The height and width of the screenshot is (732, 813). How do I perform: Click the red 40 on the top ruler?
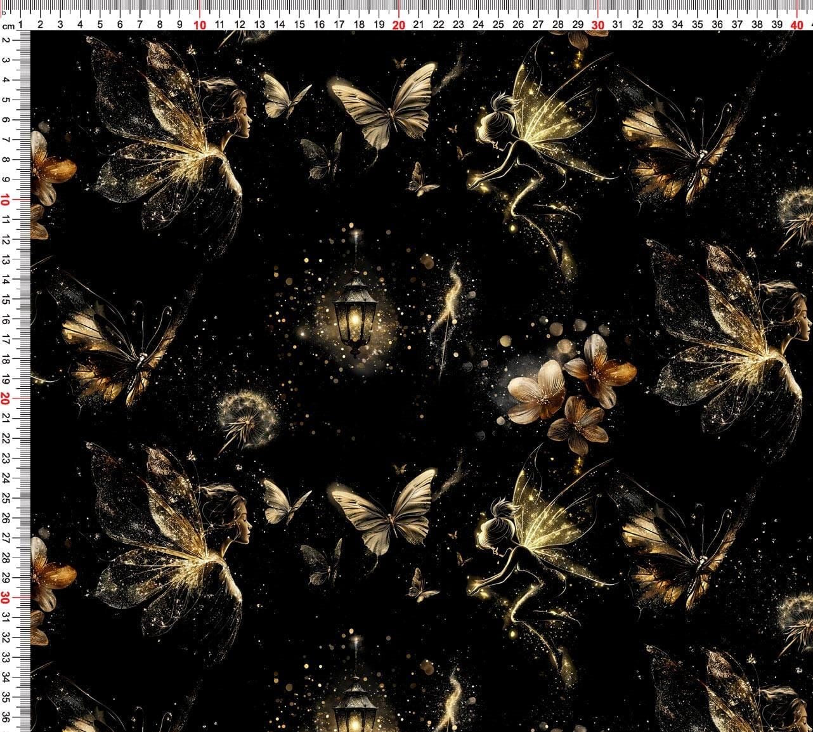[797, 25]
